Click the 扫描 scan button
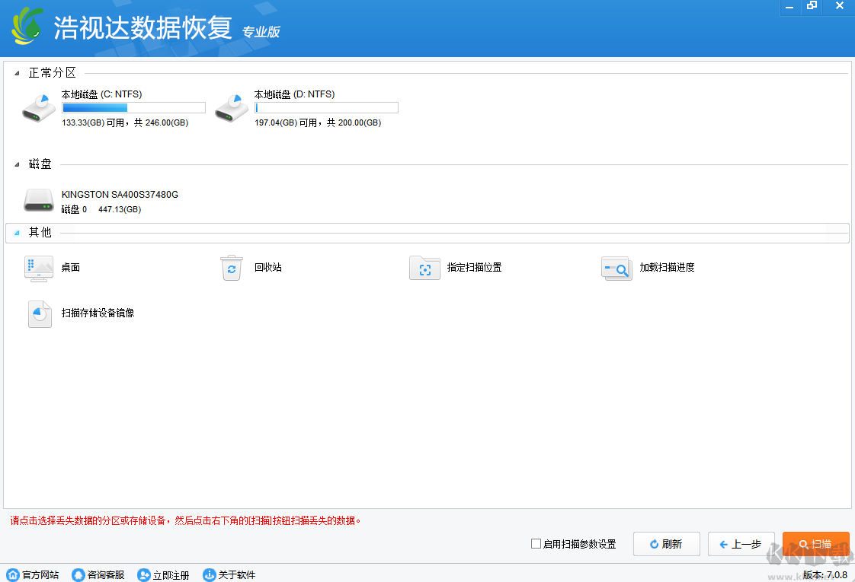 point(815,543)
